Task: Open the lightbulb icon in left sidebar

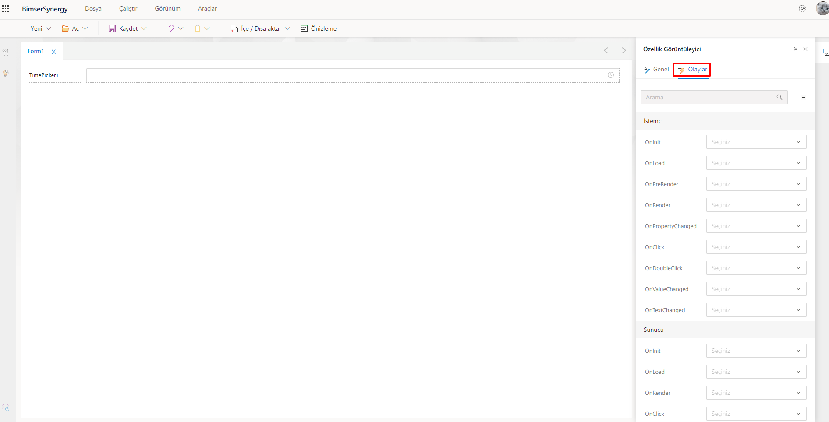Action: (x=6, y=73)
